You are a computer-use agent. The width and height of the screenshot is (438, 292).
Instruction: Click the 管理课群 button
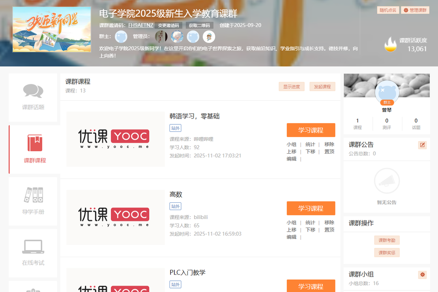(415, 10)
